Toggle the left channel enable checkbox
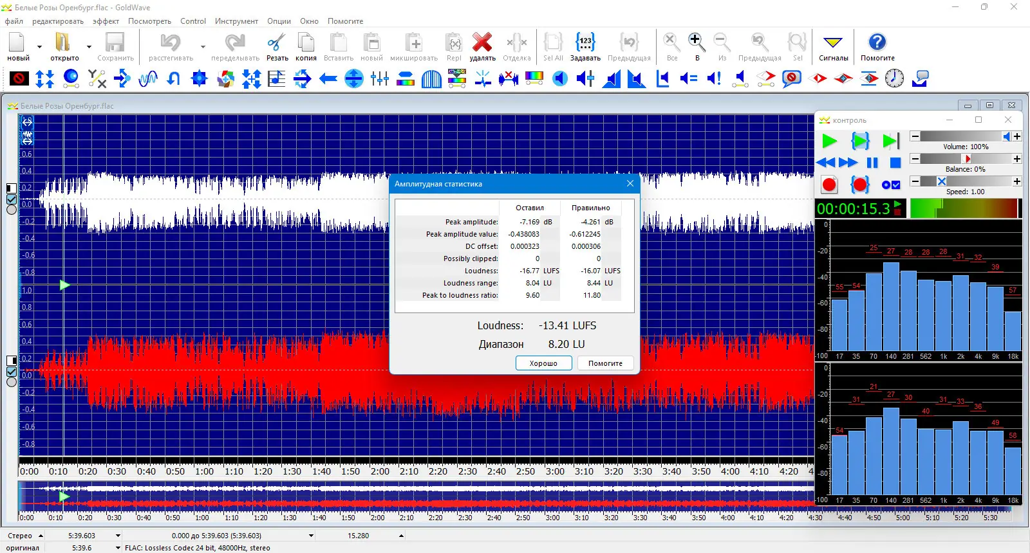This screenshot has width=1030, height=553. pos(12,199)
